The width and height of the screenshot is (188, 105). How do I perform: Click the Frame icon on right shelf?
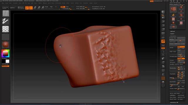pos(163,55)
